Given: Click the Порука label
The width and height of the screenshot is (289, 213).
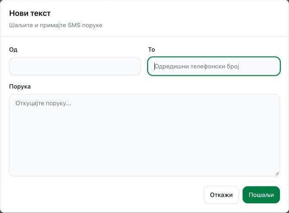Looking at the screenshot, I should [20, 87].
